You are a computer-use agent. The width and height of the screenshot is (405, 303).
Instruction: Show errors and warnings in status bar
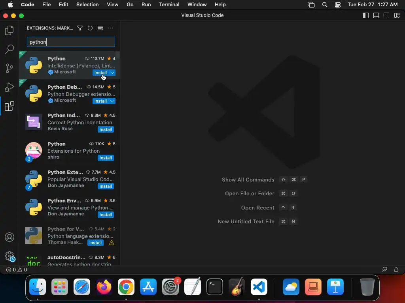[x=17, y=270]
